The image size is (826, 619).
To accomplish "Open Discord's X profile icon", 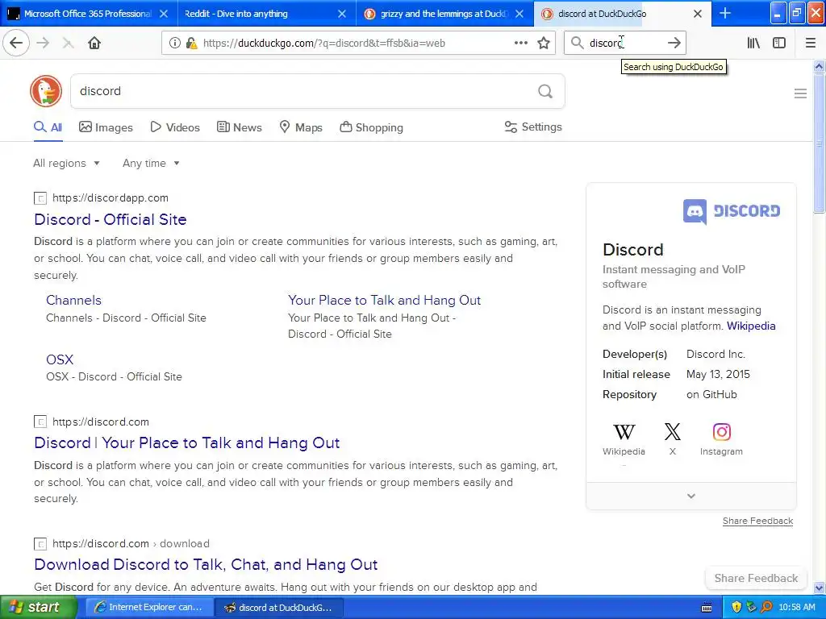I will point(672,432).
